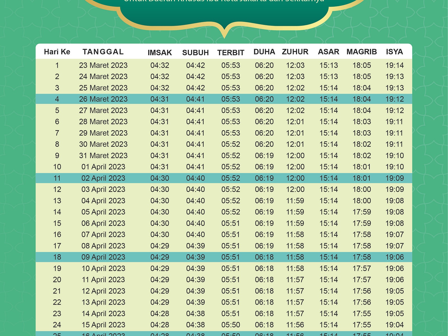Click the TANGGAL column header
448x336 pixels.
click(103, 52)
